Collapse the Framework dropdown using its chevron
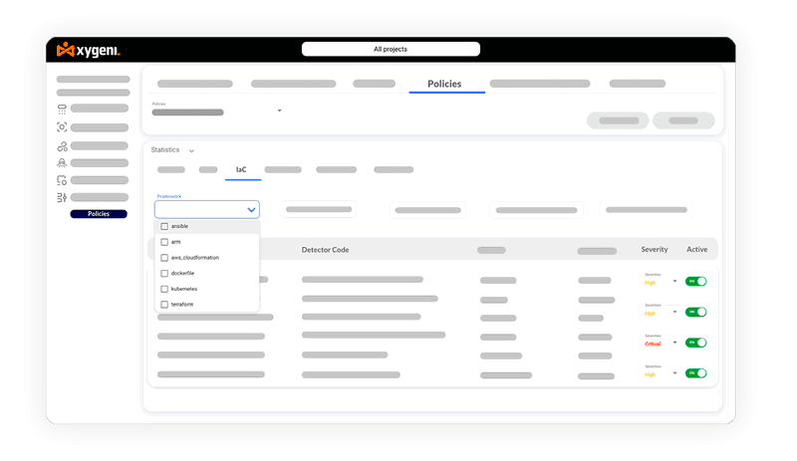Image resolution: width=797 pixels, height=461 pixels. coord(251,210)
